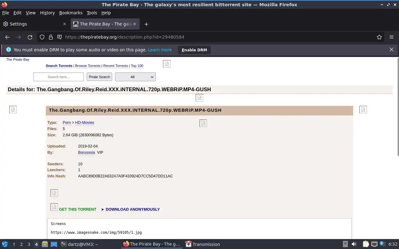The width and height of the screenshot is (399, 249).
Task: Click the Info Hash value text
Action: (125, 176)
